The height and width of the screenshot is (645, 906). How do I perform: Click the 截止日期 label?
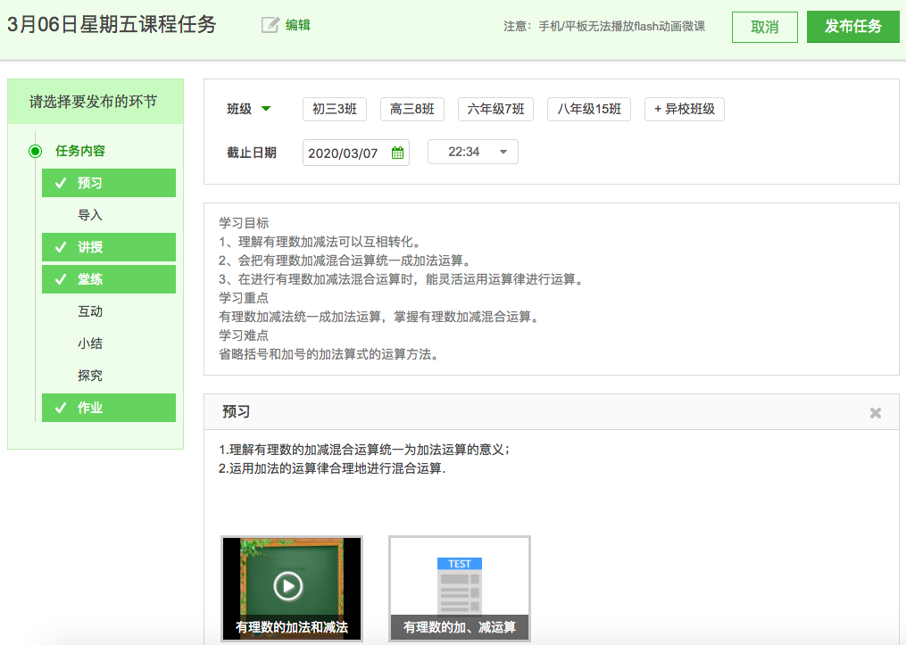click(252, 153)
